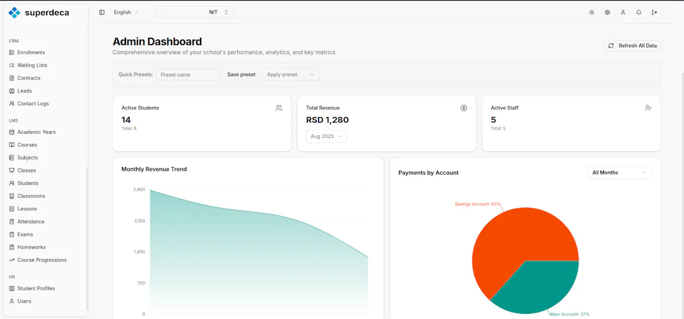Toggle the sidebar panel icon
684x319 pixels.
102,12
